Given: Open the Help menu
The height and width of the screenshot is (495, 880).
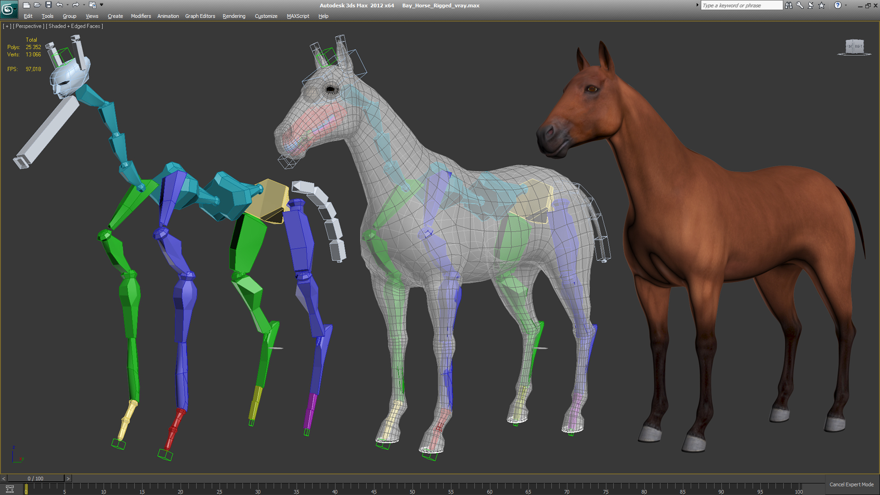Looking at the screenshot, I should coord(324,16).
